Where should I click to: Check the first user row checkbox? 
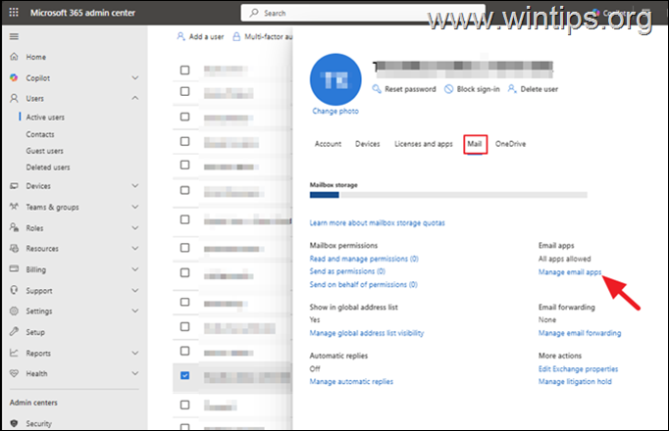tap(184, 70)
